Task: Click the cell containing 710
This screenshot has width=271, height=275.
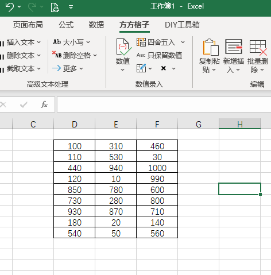Action: (157, 211)
